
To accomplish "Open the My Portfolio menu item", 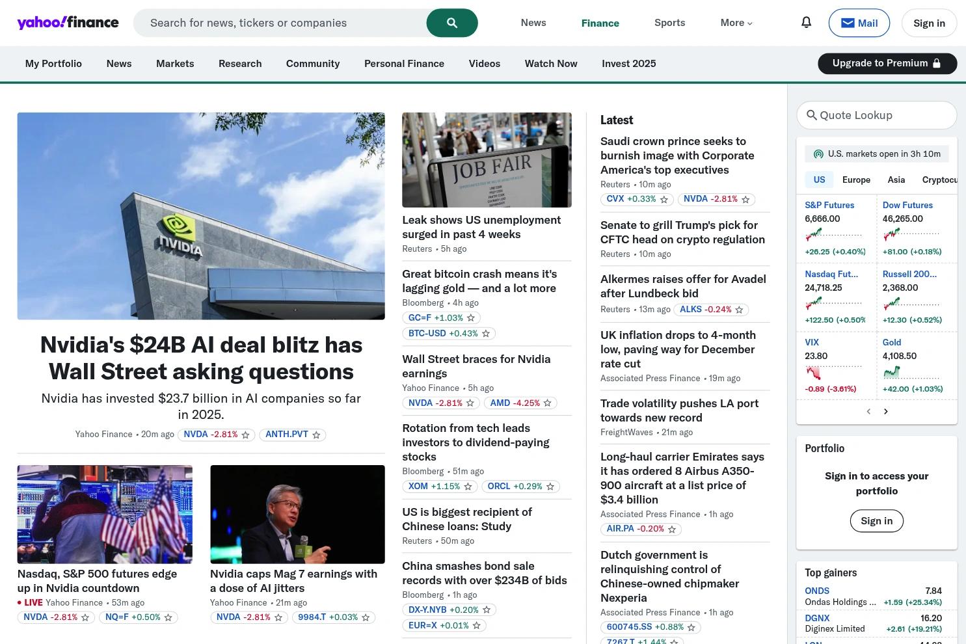I will tap(53, 64).
